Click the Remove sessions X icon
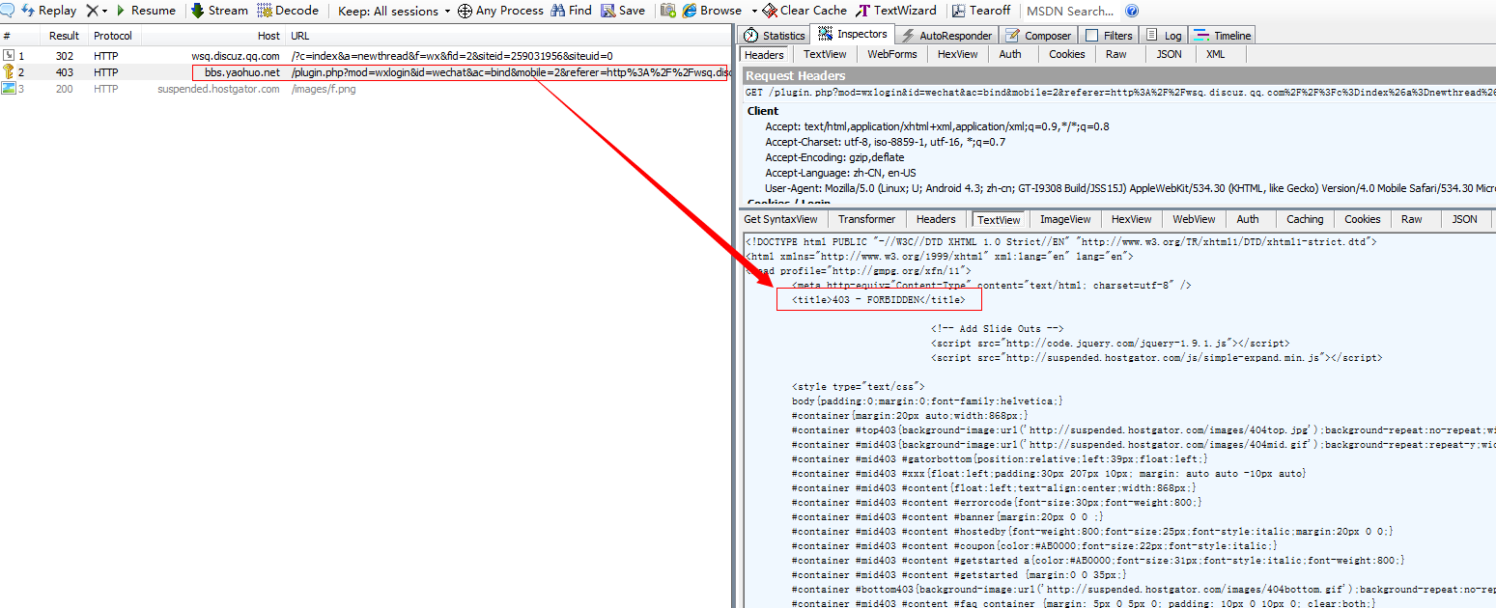Image resolution: width=1496 pixels, height=608 pixels. (x=92, y=11)
